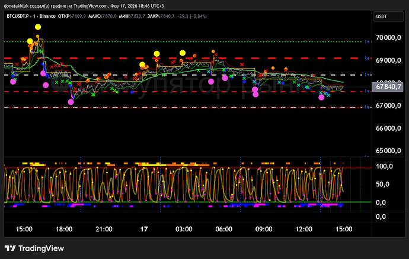The width and height of the screenshot is (409, 259).
Task: Click the oscillator 100,0 scale label
Action: 384,167
